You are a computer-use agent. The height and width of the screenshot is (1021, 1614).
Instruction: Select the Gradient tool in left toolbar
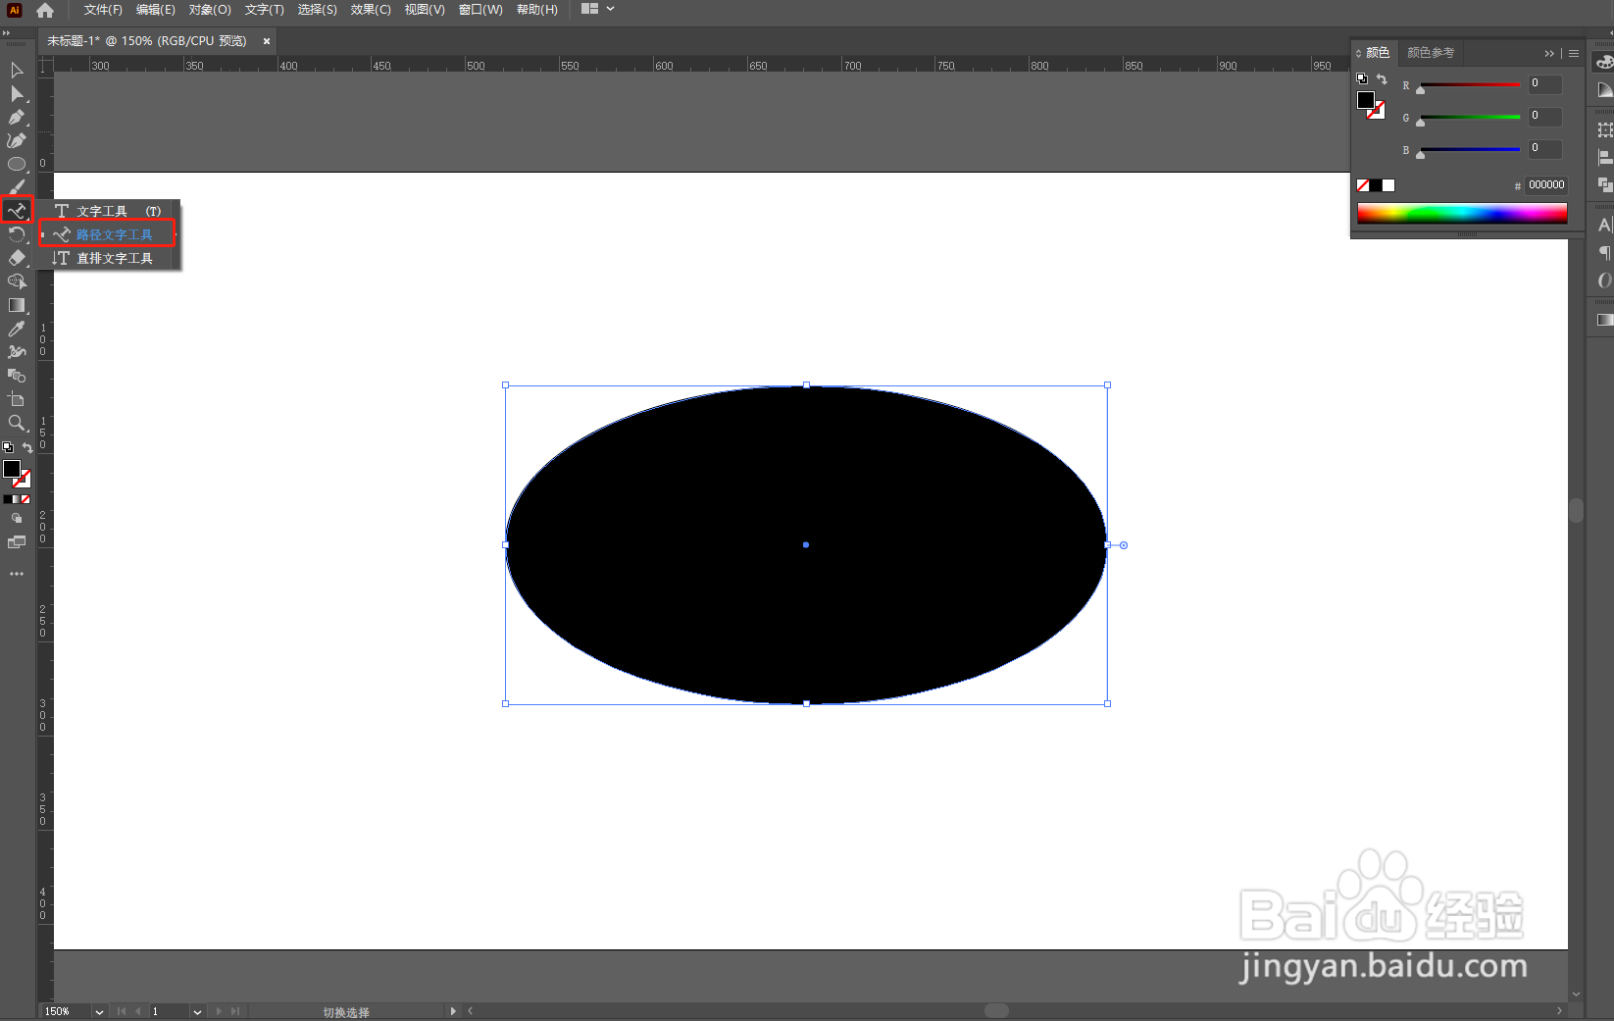(x=17, y=305)
